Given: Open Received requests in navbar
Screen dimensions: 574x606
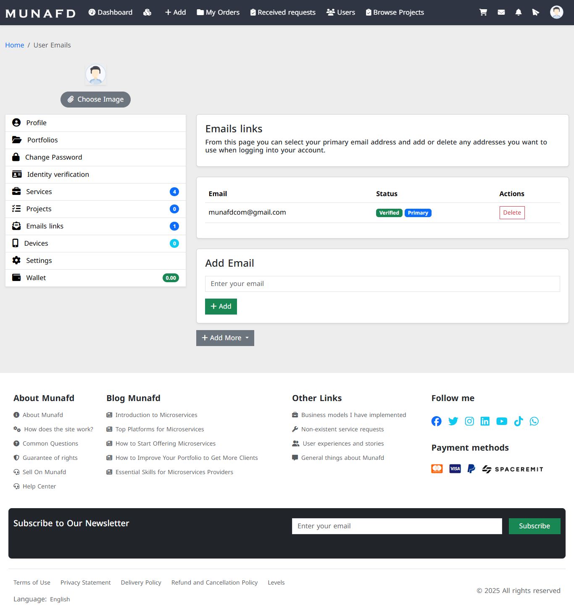Looking at the screenshot, I should pos(283,12).
